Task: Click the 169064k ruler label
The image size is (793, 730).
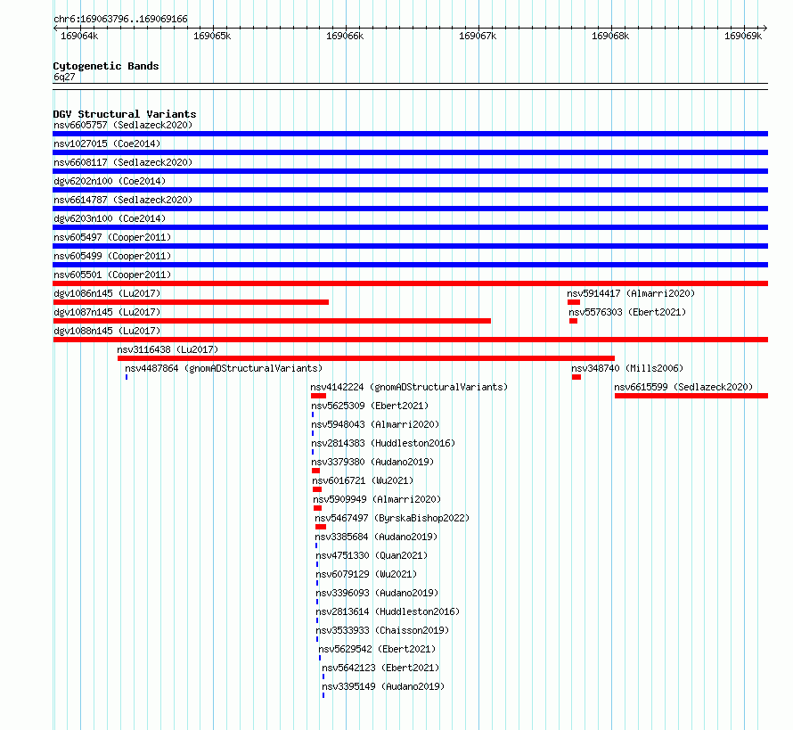Action: pos(79,36)
